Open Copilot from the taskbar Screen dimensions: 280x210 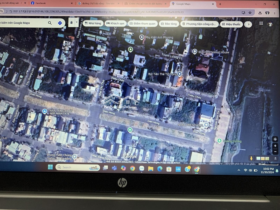(x=123, y=168)
